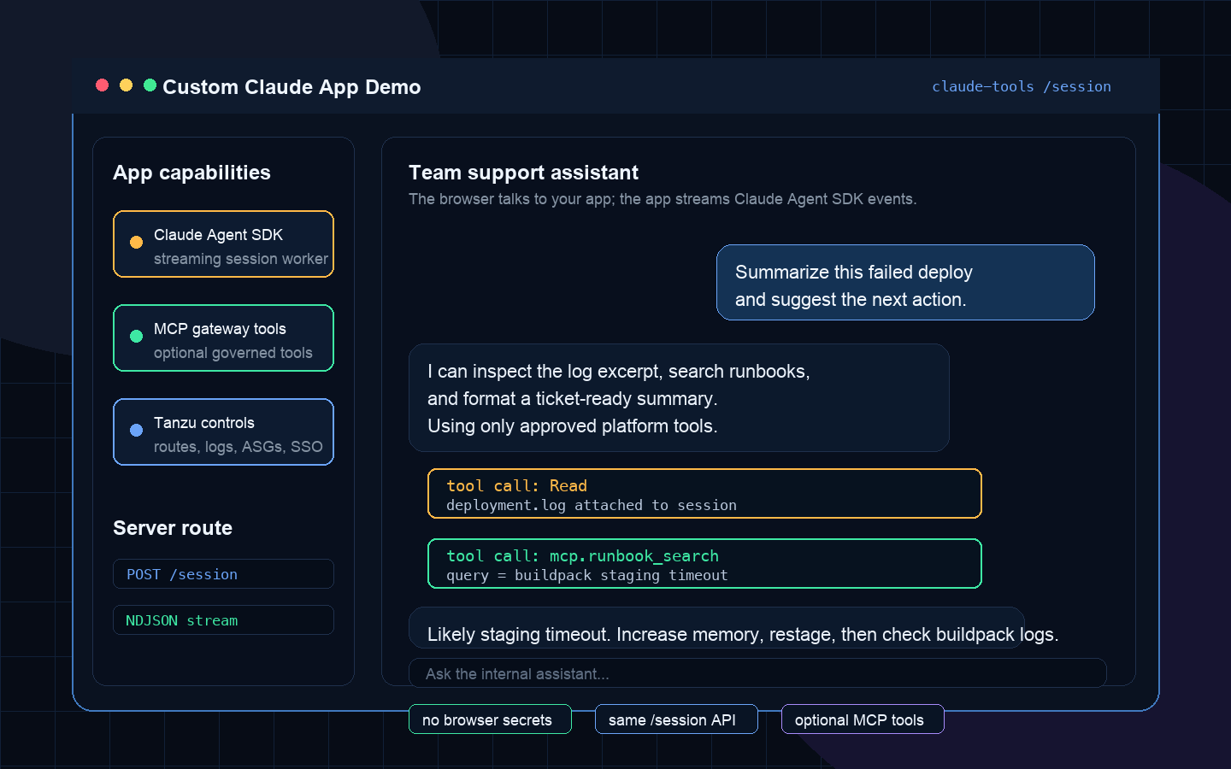This screenshot has width=1231, height=769.
Task: Click the red close window dot
Action: [x=103, y=85]
